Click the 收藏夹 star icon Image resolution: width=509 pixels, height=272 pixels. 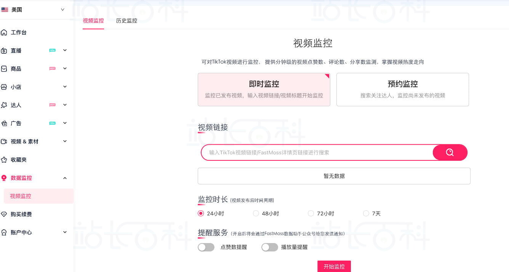pyautogui.click(x=4, y=160)
